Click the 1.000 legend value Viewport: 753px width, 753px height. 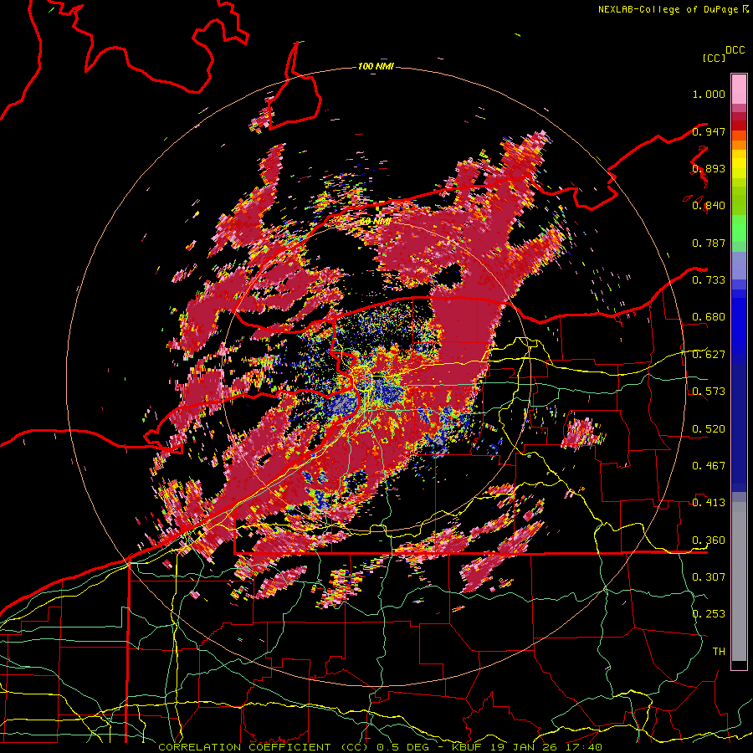709,94
